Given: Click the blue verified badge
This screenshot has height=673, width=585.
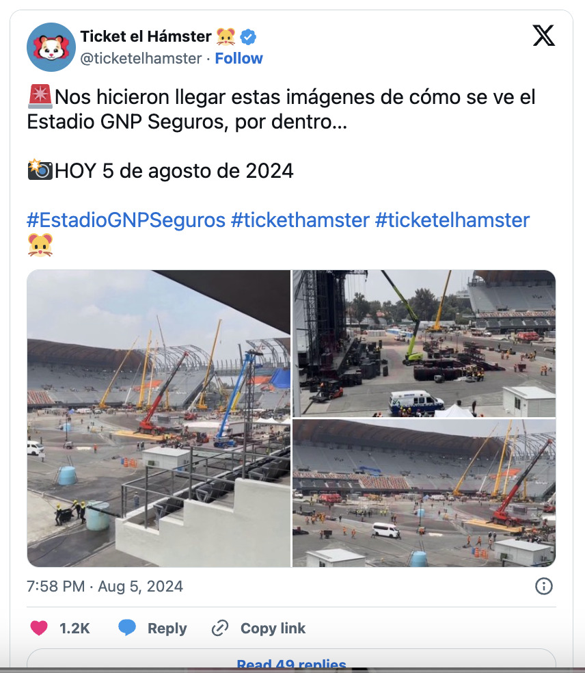Looking at the screenshot, I should [248, 37].
